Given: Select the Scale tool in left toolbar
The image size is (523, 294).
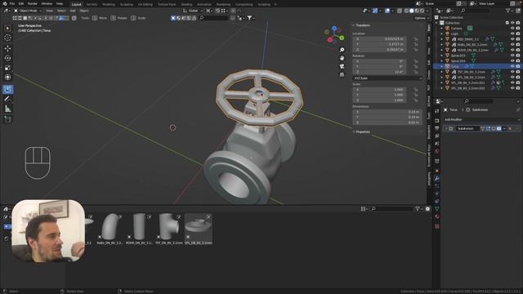Looking at the screenshot, I should tap(7, 68).
